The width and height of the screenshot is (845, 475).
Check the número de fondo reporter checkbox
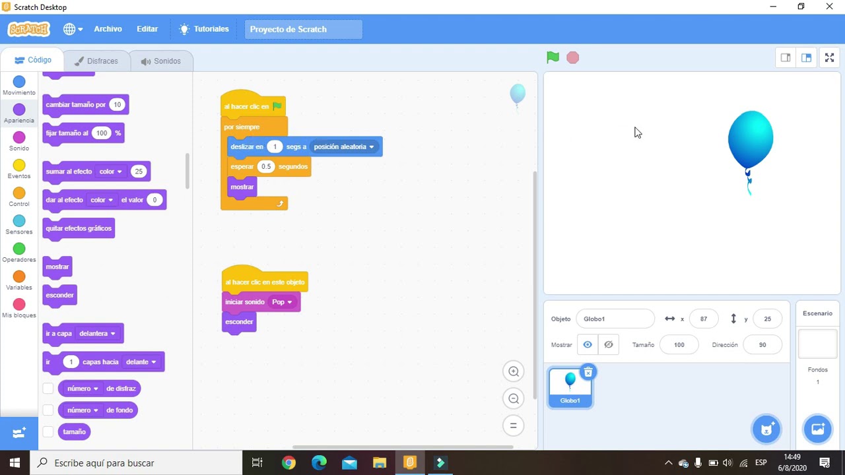(48, 410)
